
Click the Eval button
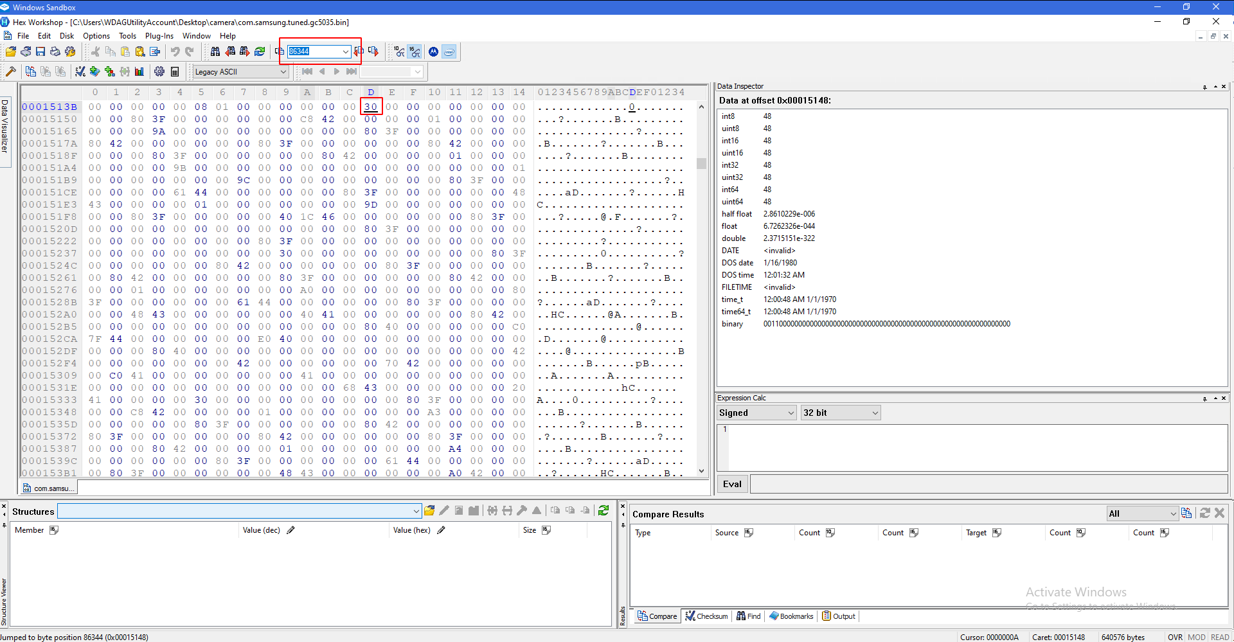[732, 484]
